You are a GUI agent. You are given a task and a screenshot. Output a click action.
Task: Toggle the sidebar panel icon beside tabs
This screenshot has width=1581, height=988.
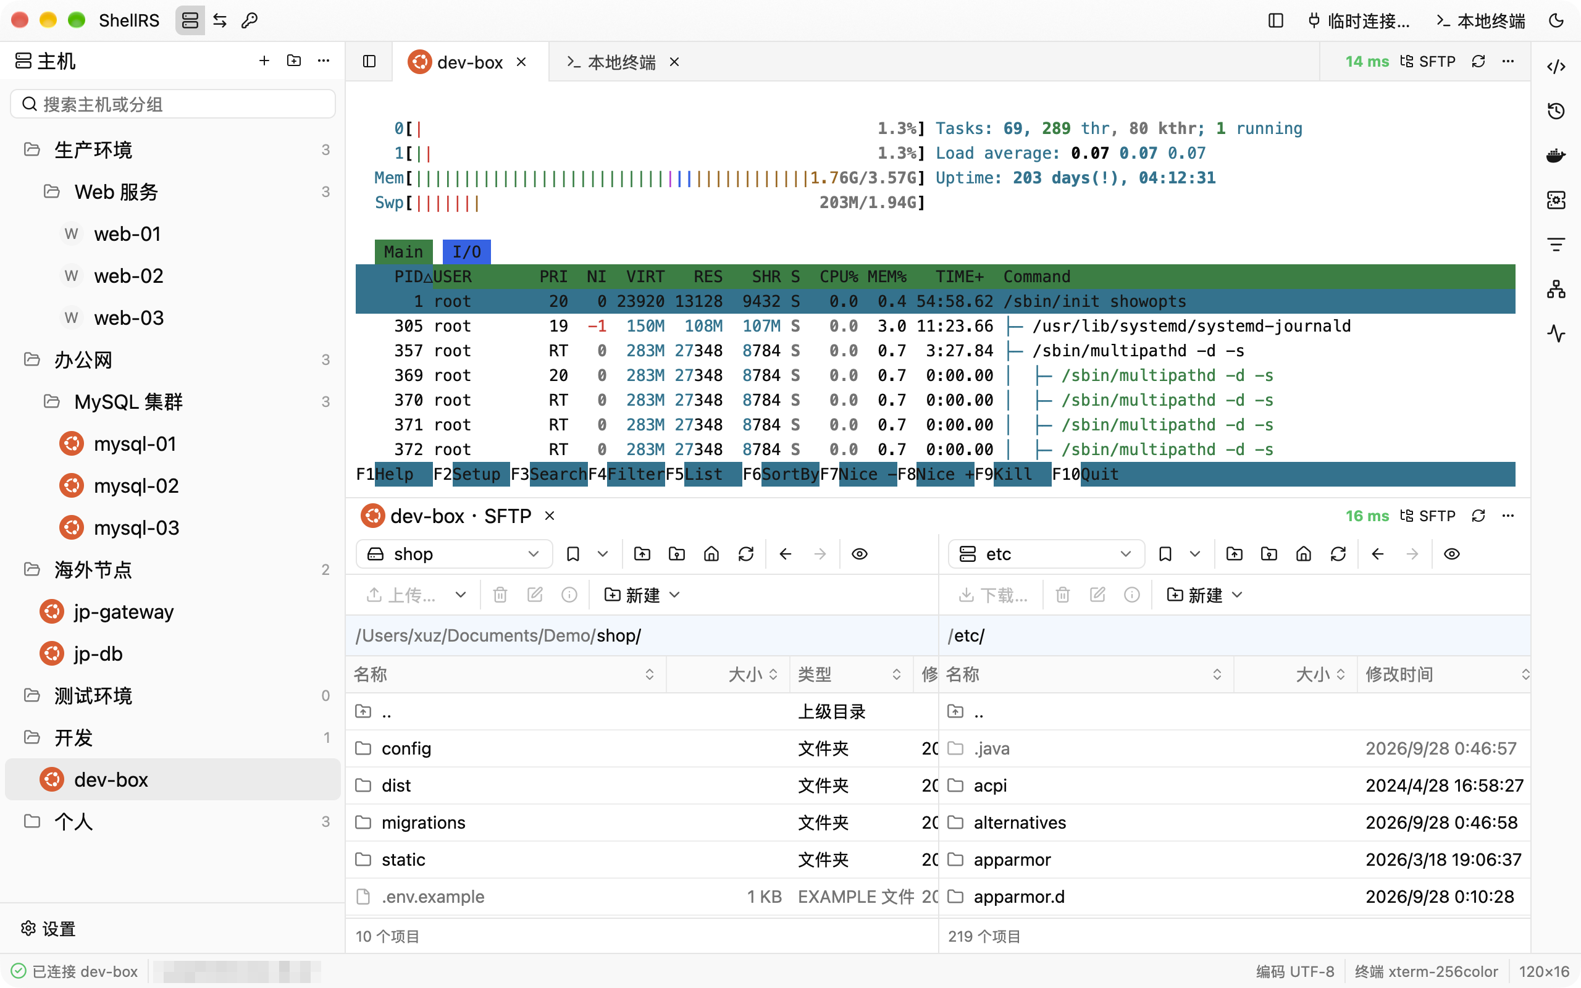[369, 61]
